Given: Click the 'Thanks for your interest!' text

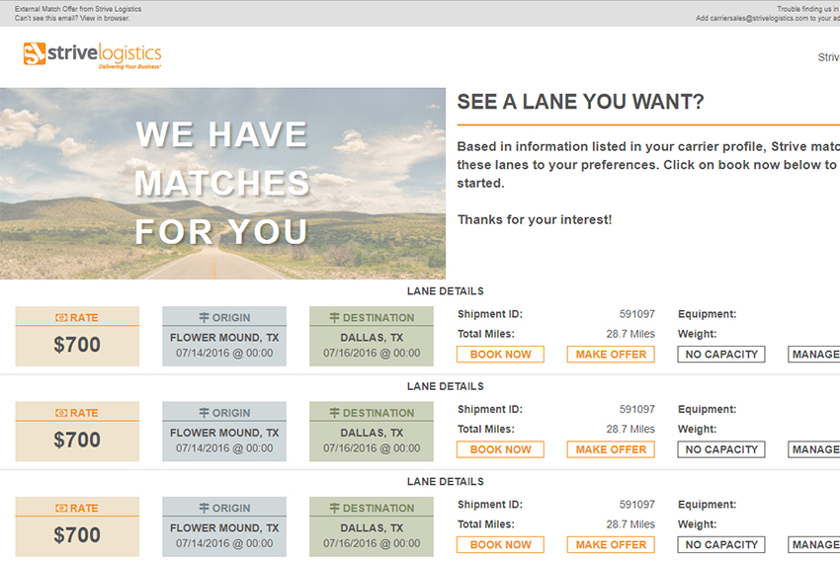Looking at the screenshot, I should (535, 219).
